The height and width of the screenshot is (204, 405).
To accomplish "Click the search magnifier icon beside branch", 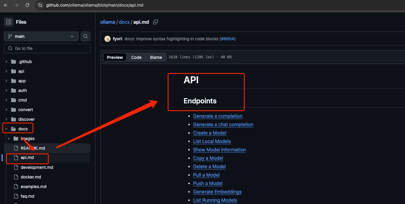I will tap(86, 36).
